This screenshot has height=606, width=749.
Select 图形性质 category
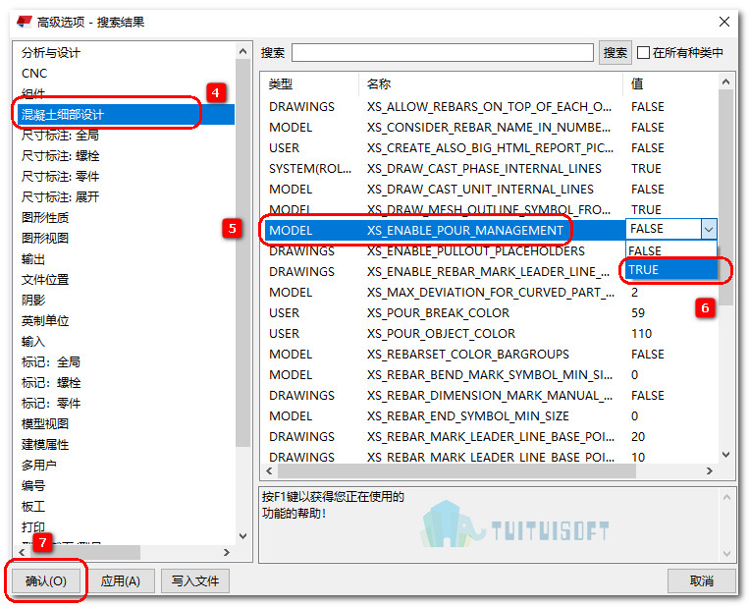click(45, 217)
